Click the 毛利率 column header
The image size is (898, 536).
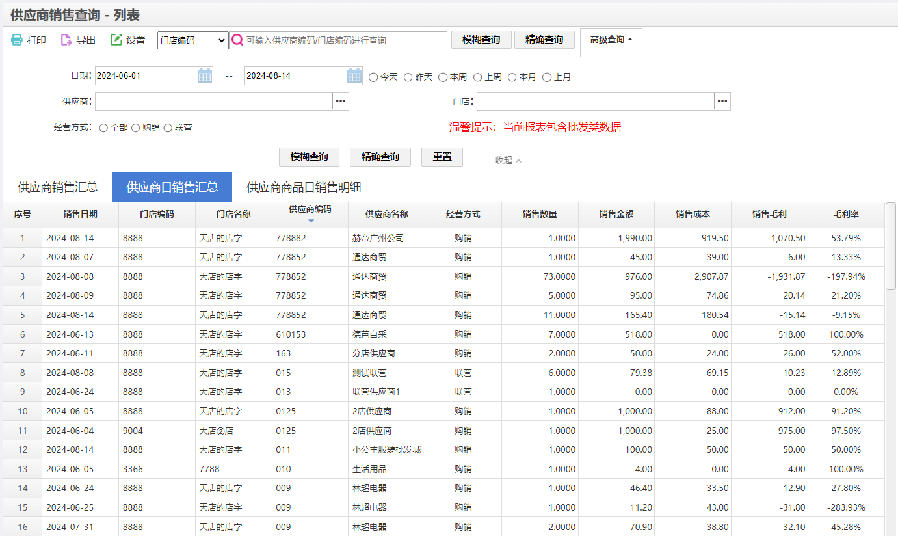(x=847, y=214)
